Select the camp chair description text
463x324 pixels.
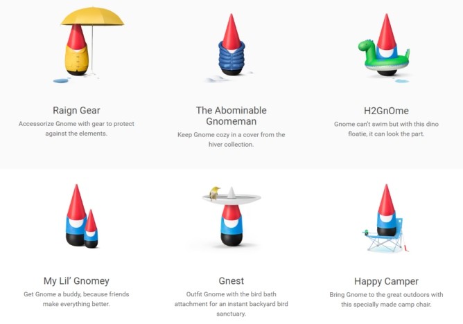pyautogui.click(x=386, y=300)
